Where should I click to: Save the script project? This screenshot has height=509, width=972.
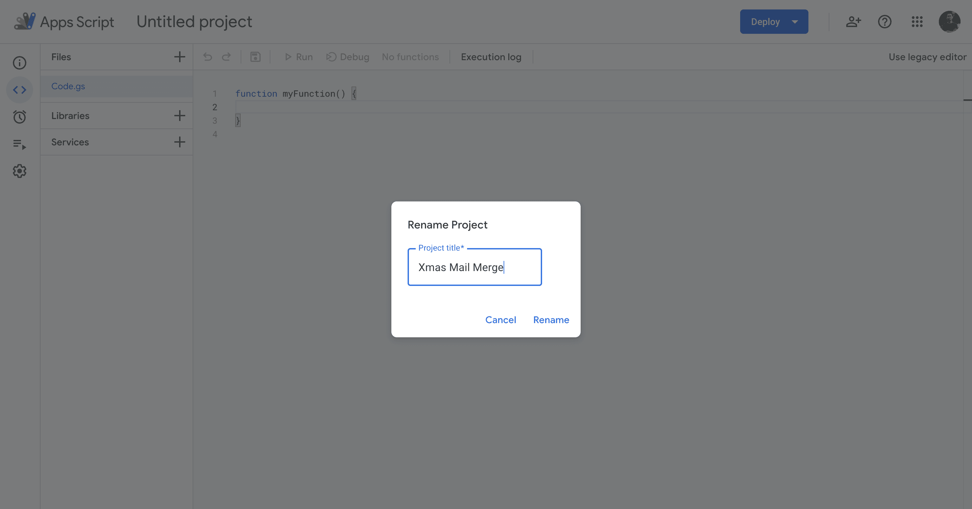click(x=255, y=56)
